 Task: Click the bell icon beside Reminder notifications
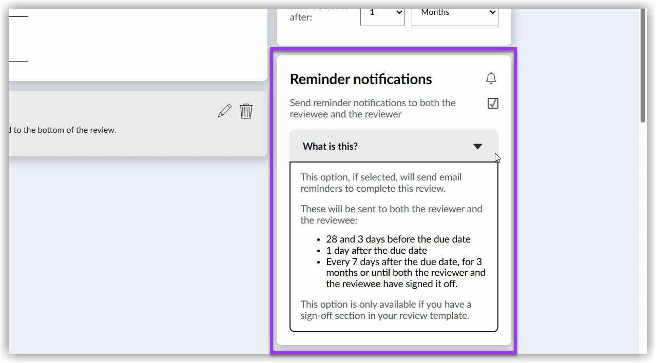point(491,78)
